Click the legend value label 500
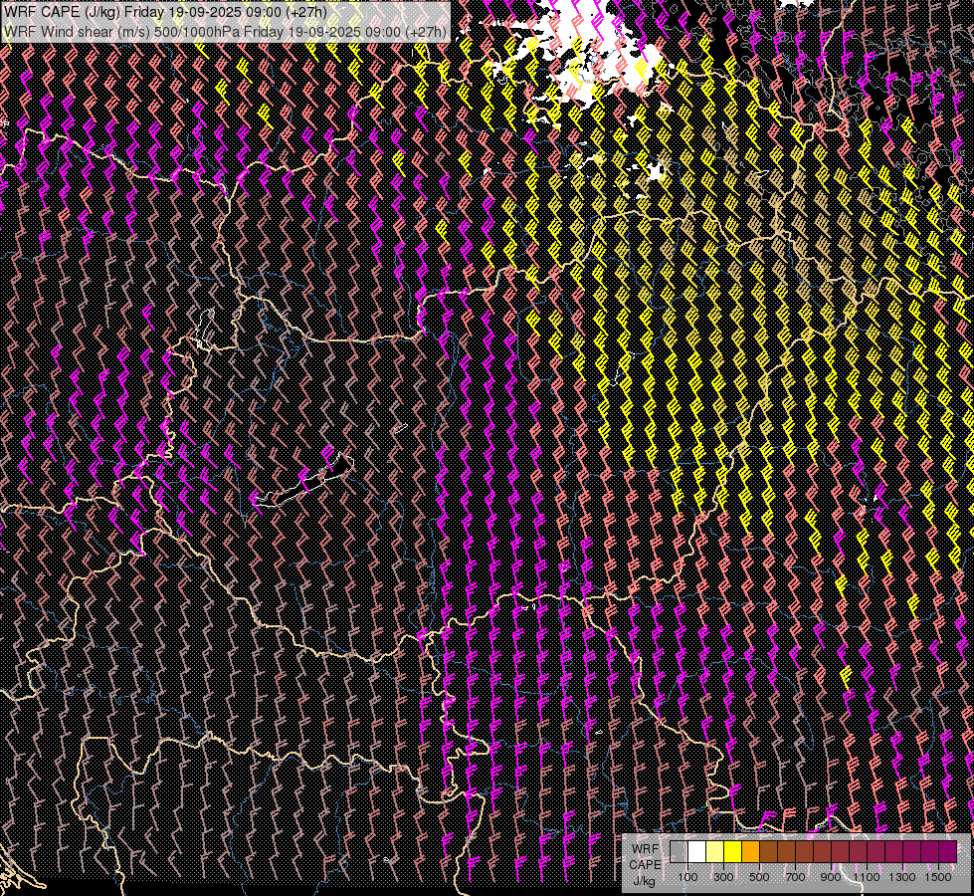Viewport: 974px width, 896px height. [x=759, y=877]
